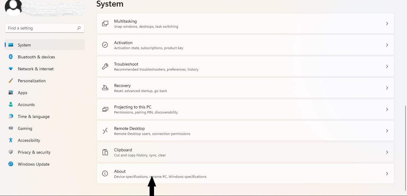407x196 pixels.
Task: Click the Network & internet Wi-Fi icon
Action: point(11,69)
